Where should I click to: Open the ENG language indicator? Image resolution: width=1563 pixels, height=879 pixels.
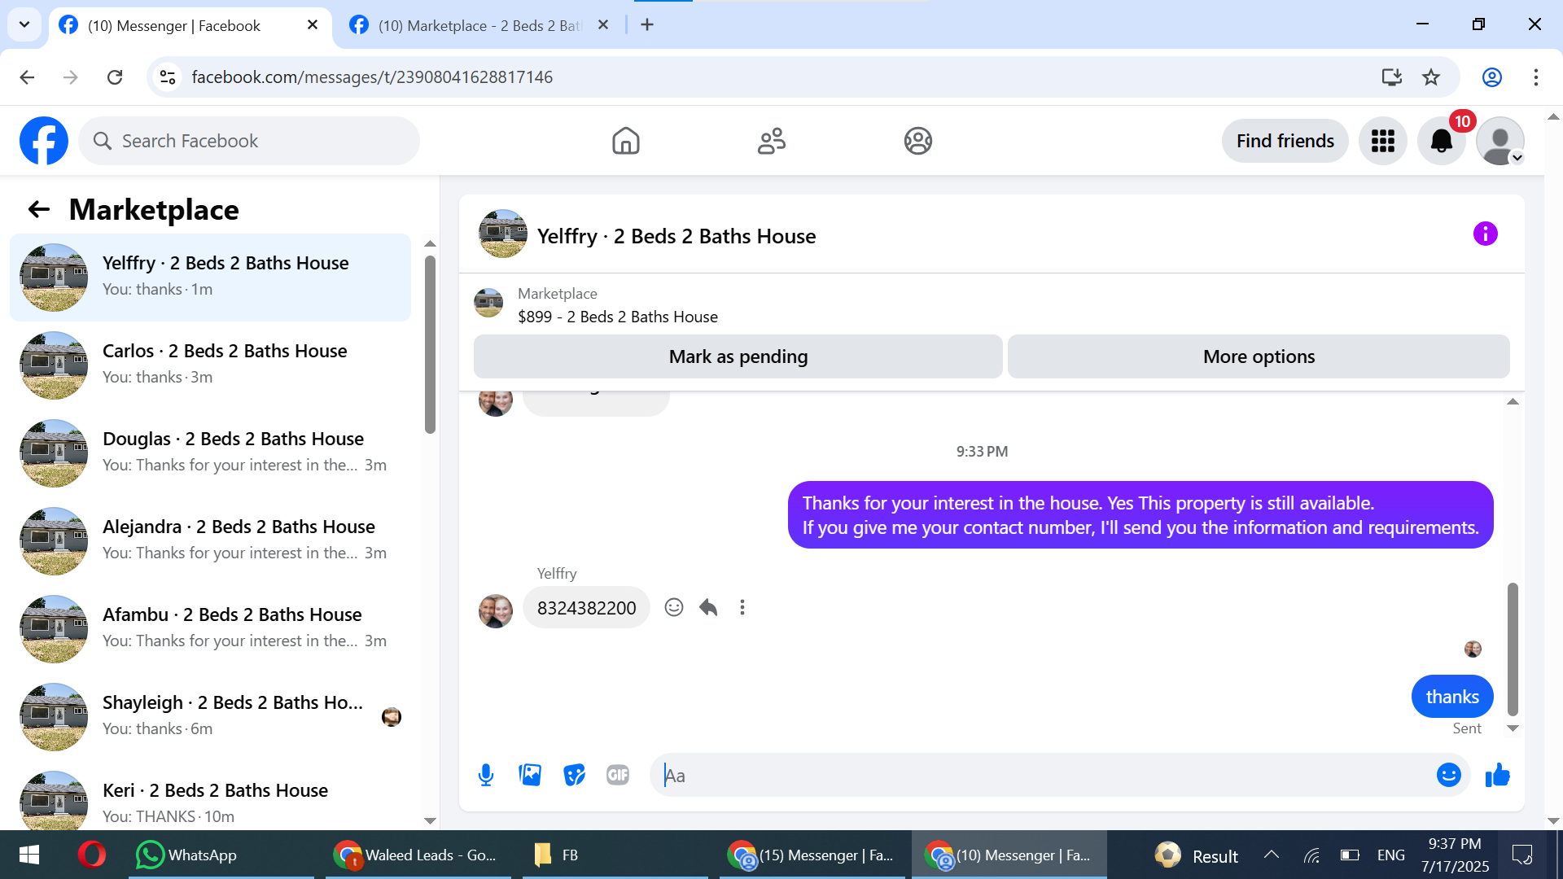click(x=1390, y=855)
